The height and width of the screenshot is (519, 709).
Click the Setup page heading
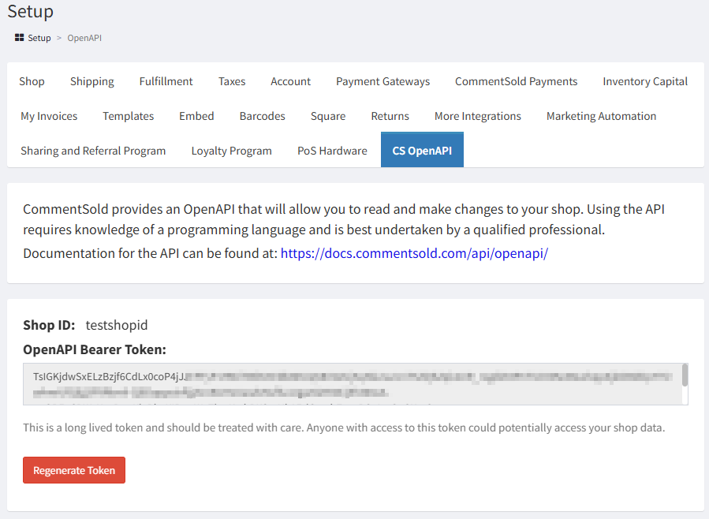(31, 11)
